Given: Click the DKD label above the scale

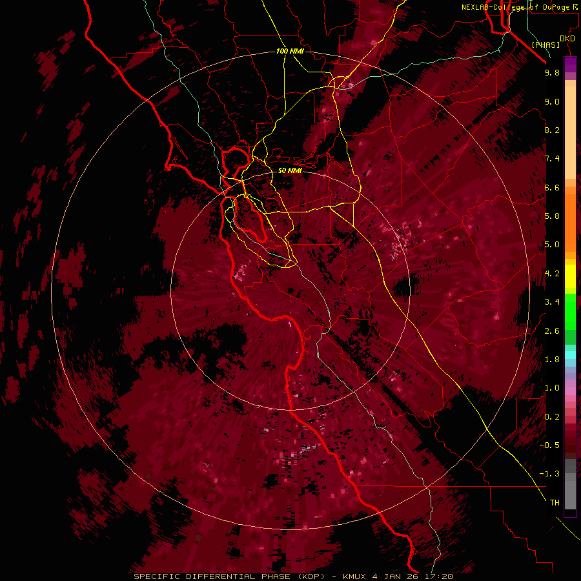Looking at the screenshot, I should point(567,39).
